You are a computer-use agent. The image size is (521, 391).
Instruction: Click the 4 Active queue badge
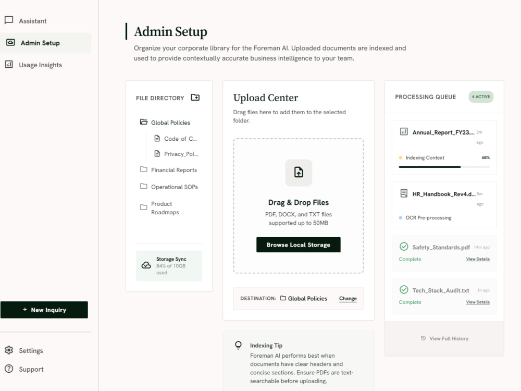(481, 97)
